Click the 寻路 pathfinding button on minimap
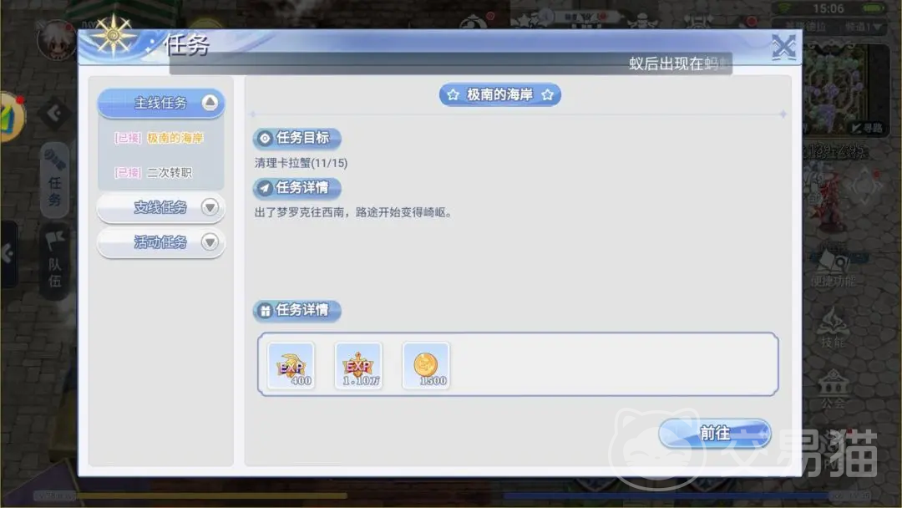902x508 pixels. point(868,128)
